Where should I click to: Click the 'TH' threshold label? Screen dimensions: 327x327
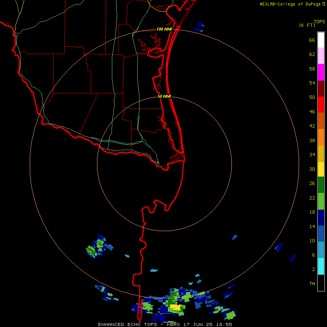(312, 284)
